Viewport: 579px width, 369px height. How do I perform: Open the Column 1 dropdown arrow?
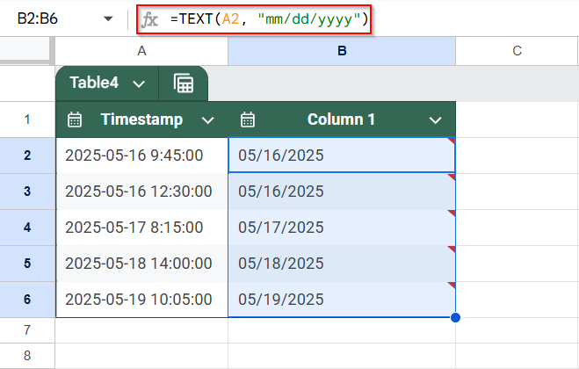436,120
